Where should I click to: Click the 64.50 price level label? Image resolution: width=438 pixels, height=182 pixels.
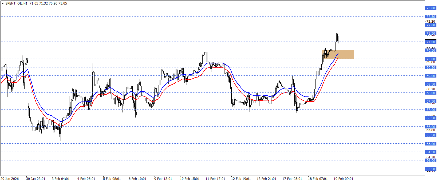[431, 152]
